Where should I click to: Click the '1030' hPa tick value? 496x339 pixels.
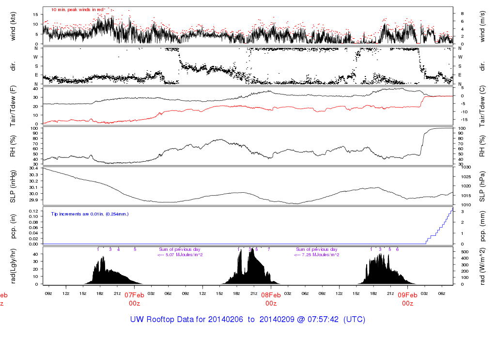466,167
